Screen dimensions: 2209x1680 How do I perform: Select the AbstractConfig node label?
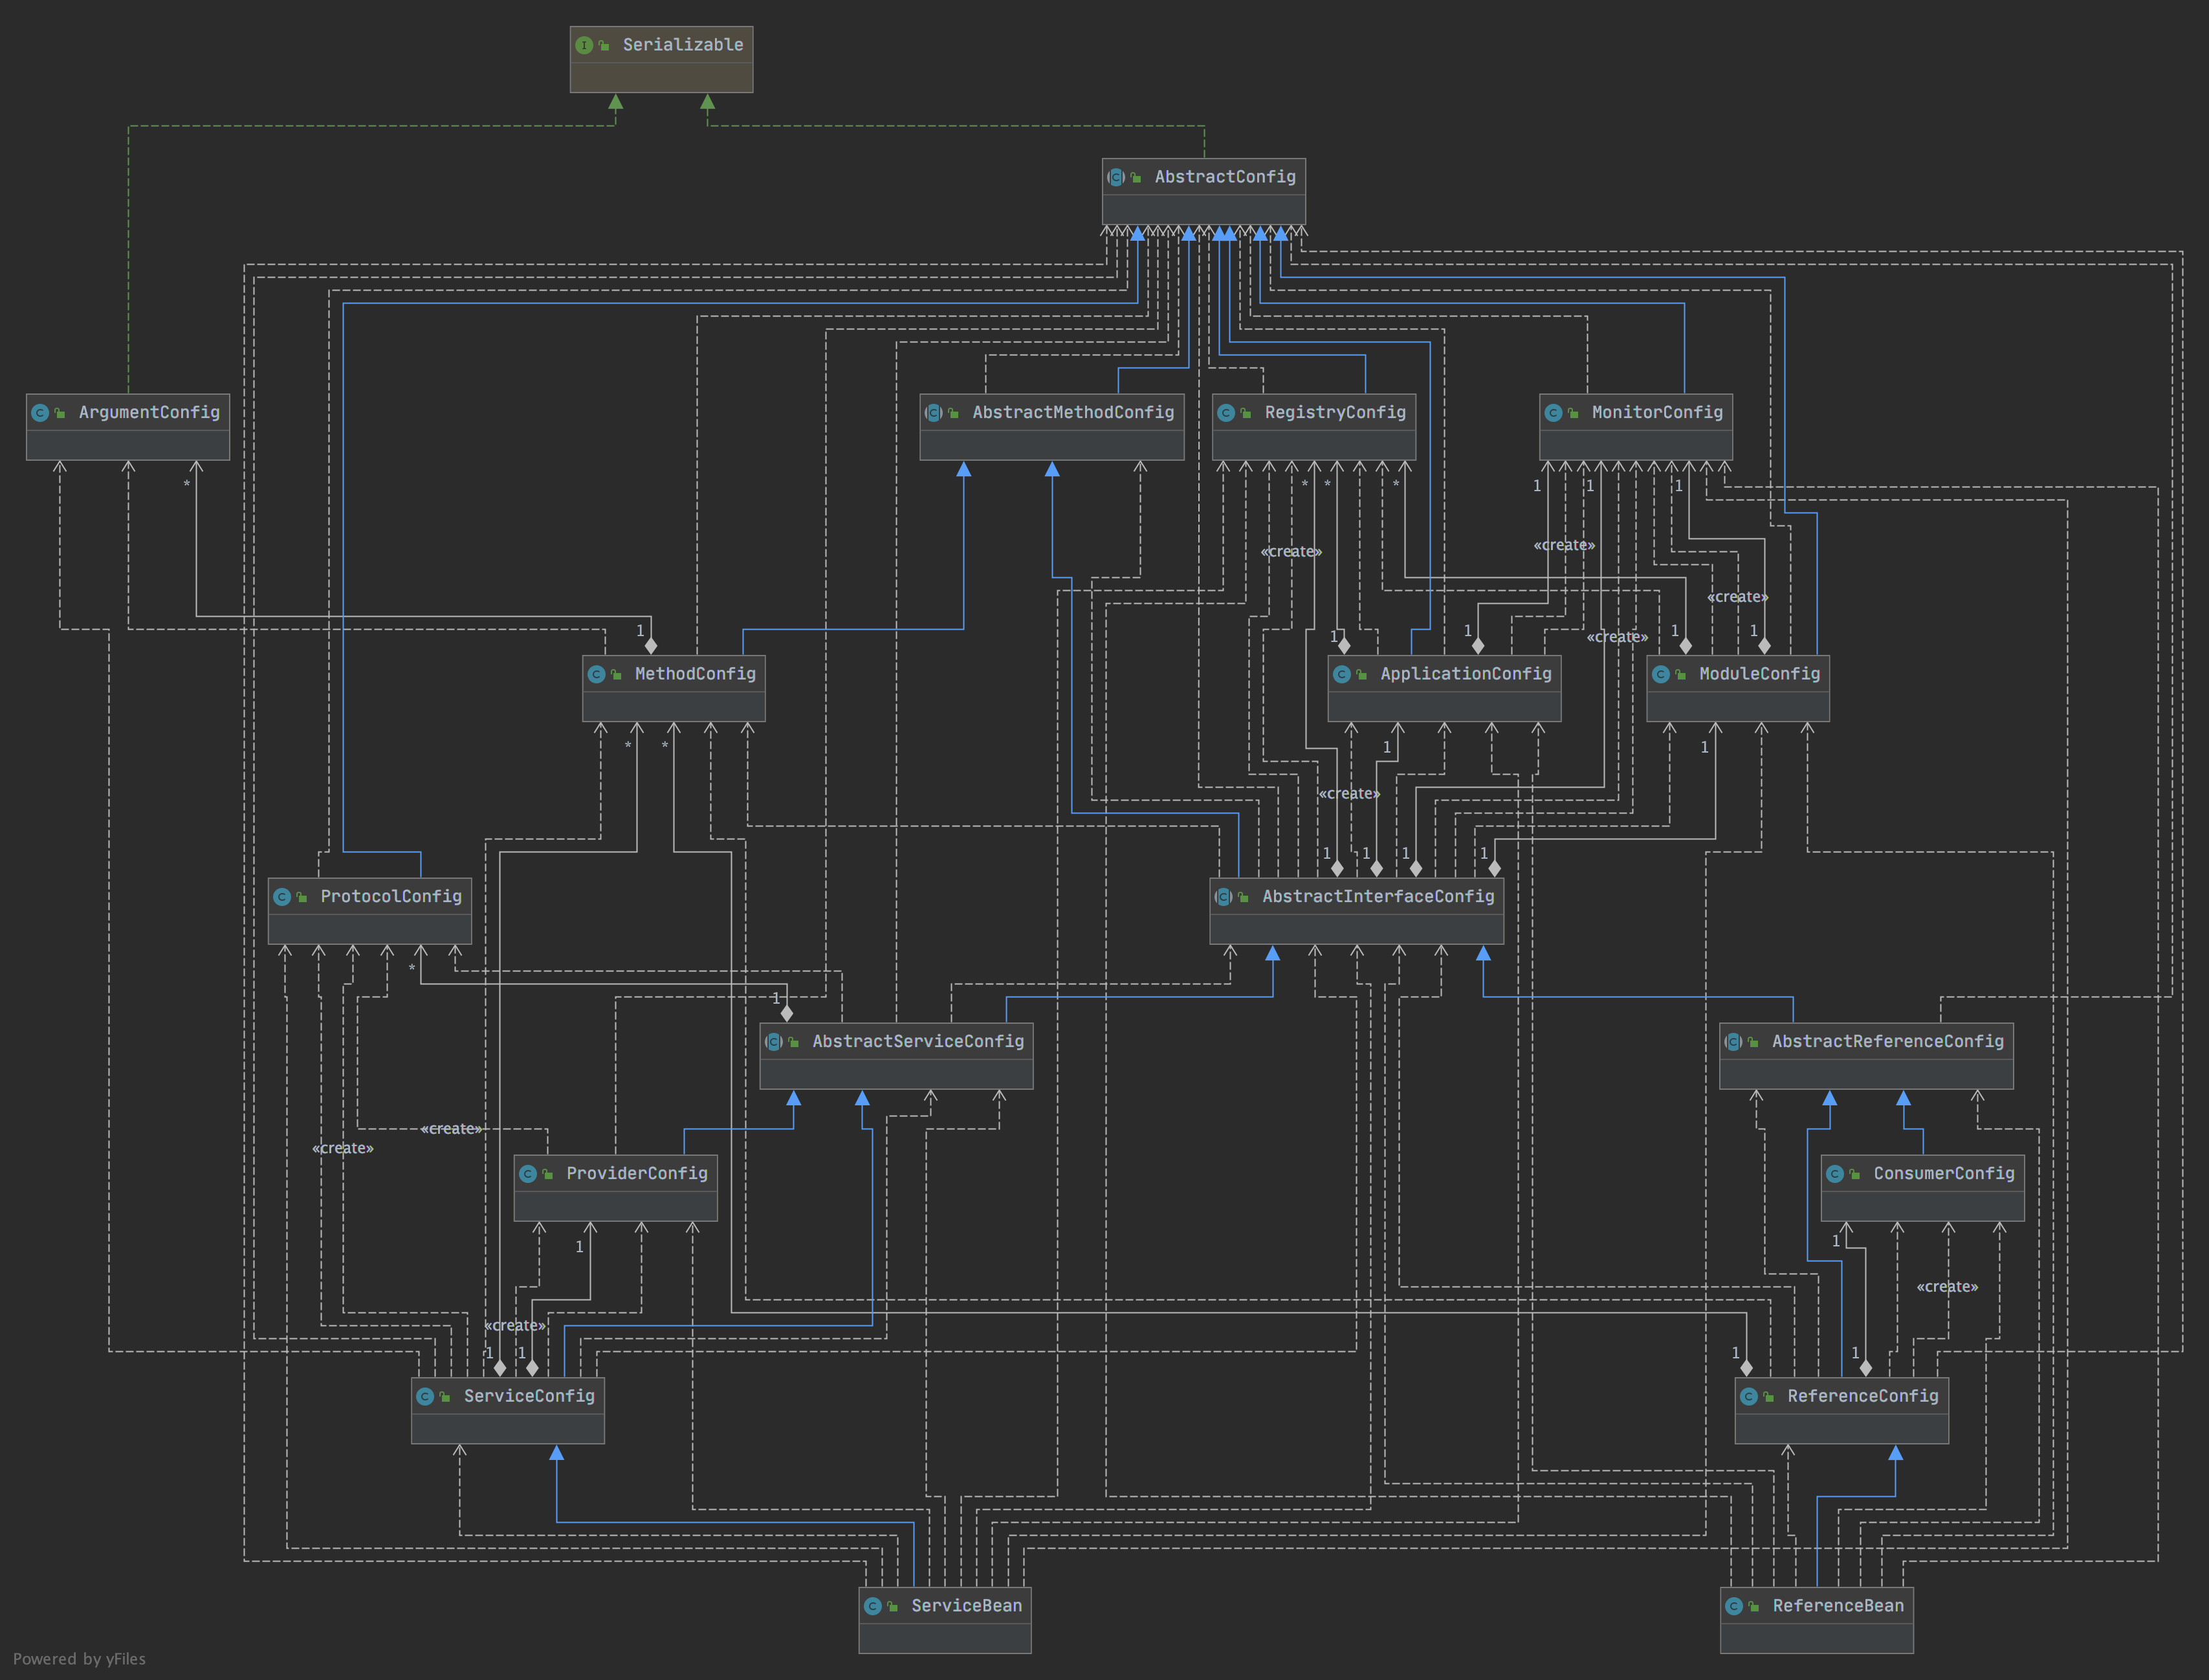tap(1225, 177)
